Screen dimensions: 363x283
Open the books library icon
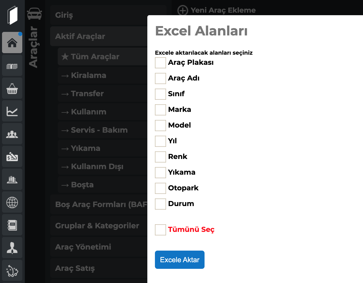point(12,179)
